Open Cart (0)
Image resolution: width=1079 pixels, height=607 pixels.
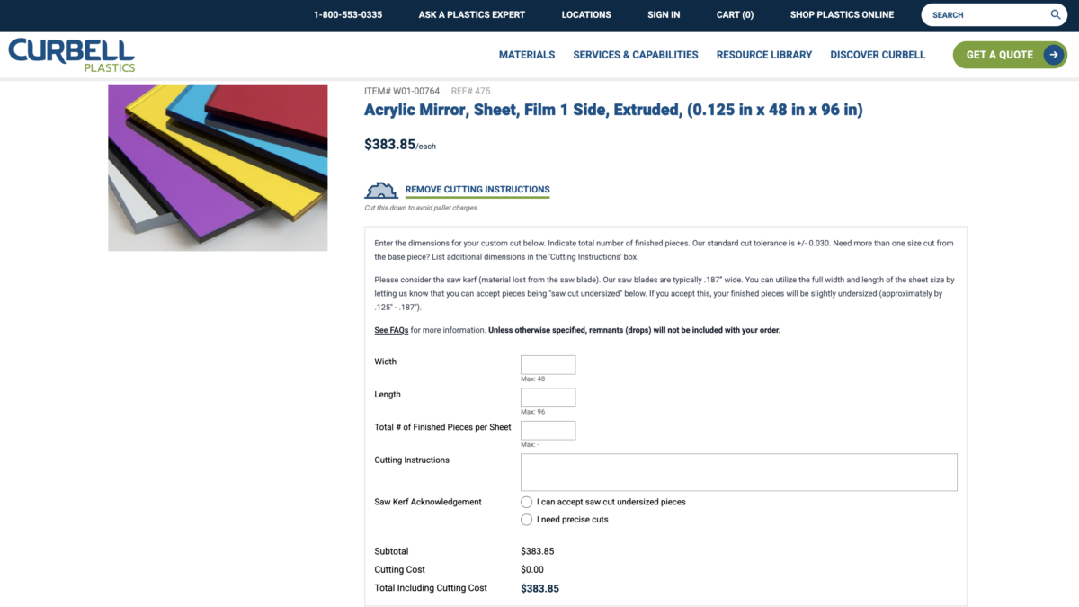[x=735, y=15]
